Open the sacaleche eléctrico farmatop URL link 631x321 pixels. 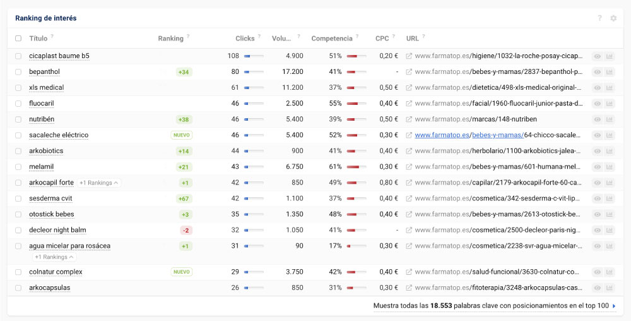498,135
